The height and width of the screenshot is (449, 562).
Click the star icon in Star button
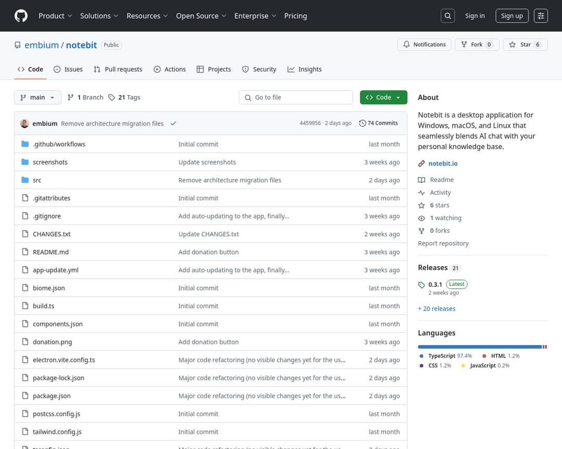tap(512, 44)
